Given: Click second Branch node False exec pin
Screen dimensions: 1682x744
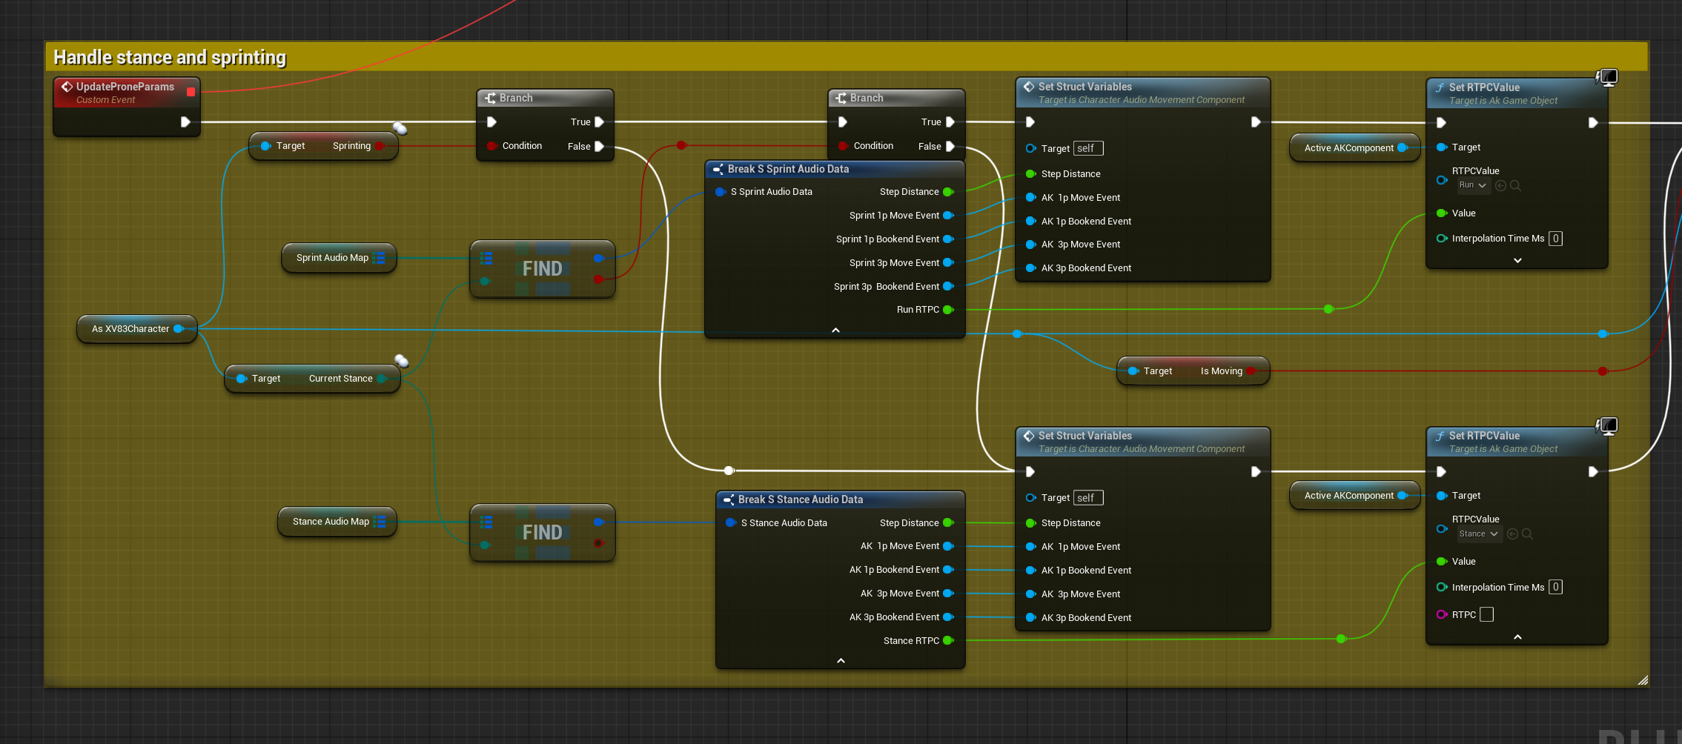Looking at the screenshot, I should click(950, 147).
